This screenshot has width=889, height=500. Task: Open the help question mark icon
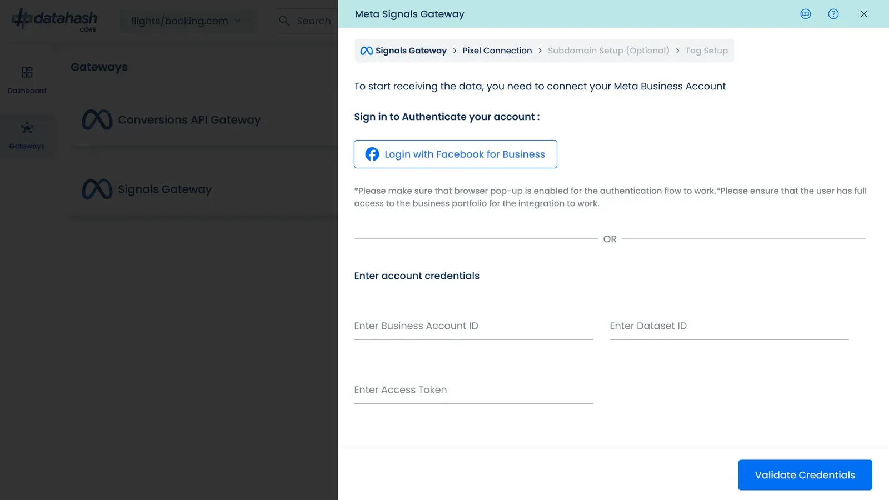(x=833, y=14)
